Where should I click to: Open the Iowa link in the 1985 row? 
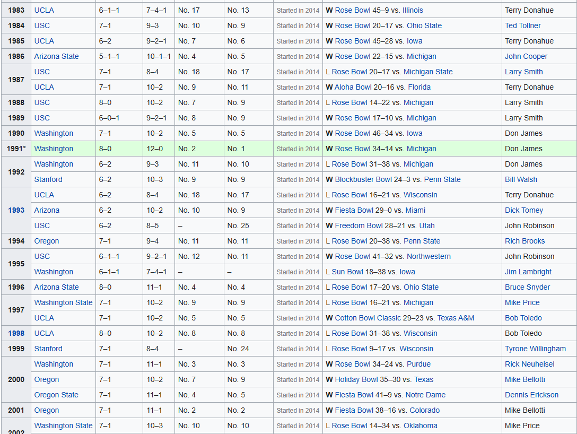[x=414, y=41]
